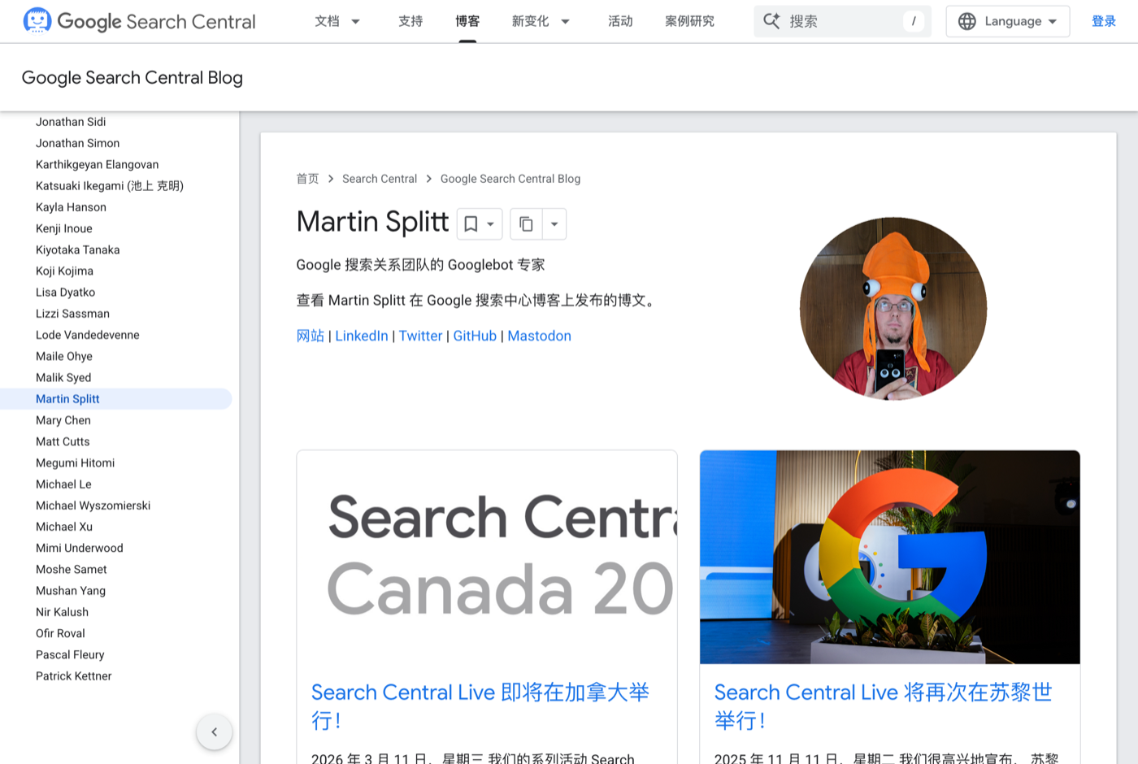Select Pascal Fleury in the sidebar
The height and width of the screenshot is (764, 1138).
pos(71,655)
